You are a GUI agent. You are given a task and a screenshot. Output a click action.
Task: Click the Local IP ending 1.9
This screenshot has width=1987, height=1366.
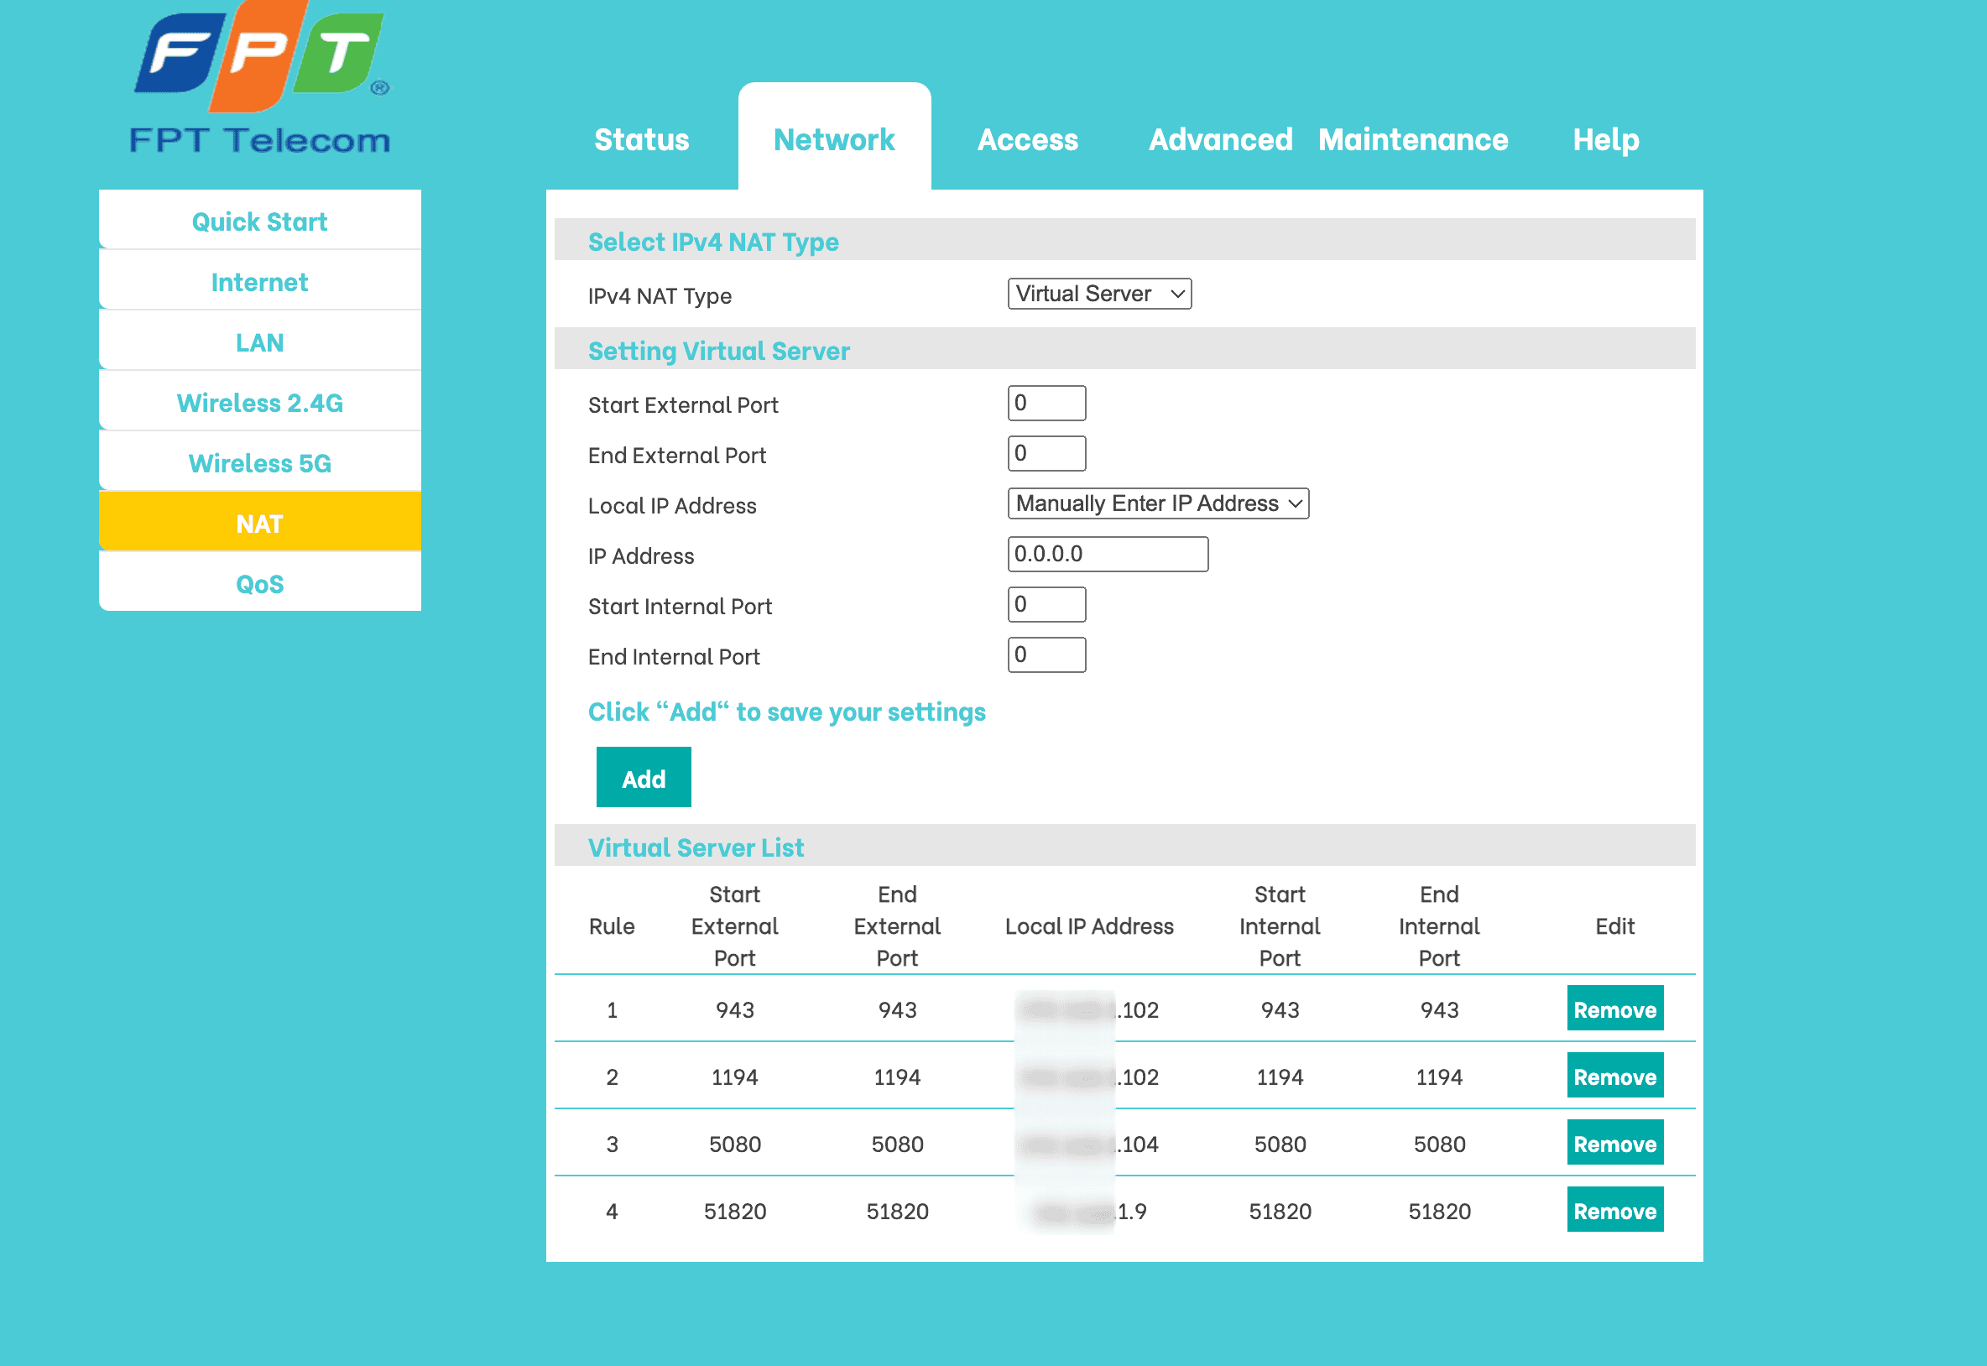click(x=1088, y=1211)
